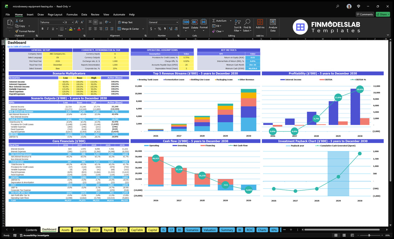Image resolution: width=394 pixels, height=239 pixels.
Task: Toggle Center horizontal alignment
Action: point(95,29)
